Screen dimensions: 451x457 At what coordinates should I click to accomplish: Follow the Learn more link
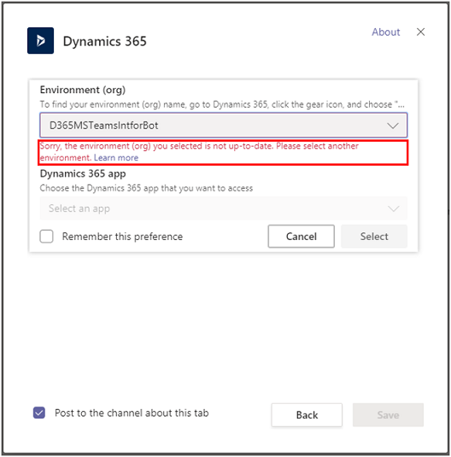click(116, 158)
